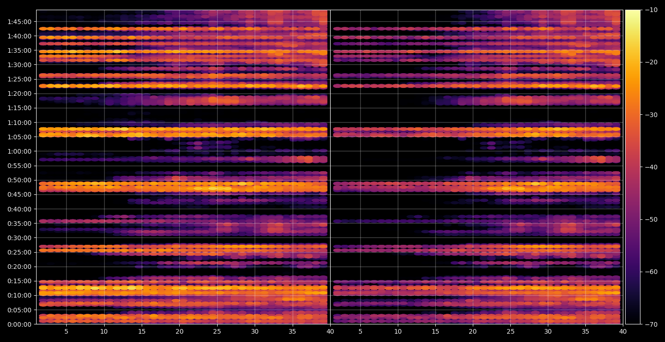This screenshot has height=342, width=665.
Task: Select the −60 colorbar scale label
Action: 651,272
